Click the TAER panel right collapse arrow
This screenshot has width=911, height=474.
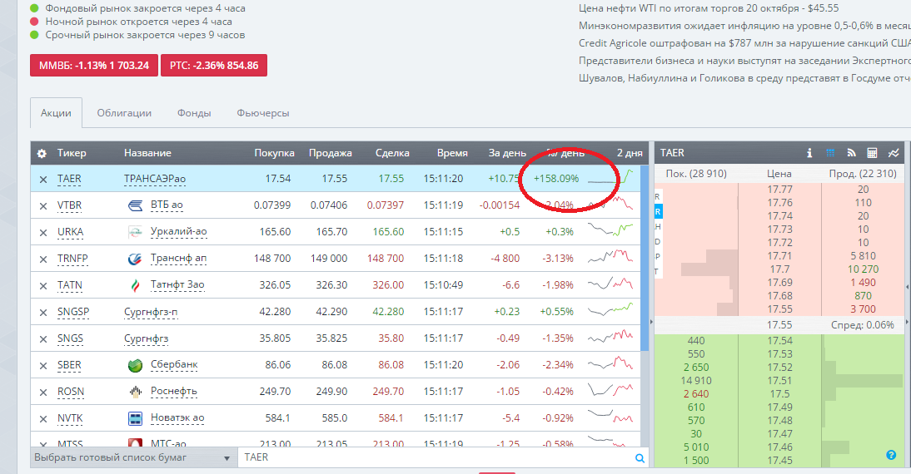click(908, 322)
